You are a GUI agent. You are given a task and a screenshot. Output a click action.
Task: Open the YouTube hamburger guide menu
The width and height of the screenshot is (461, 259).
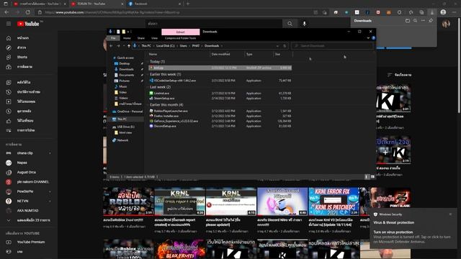pos(9,24)
